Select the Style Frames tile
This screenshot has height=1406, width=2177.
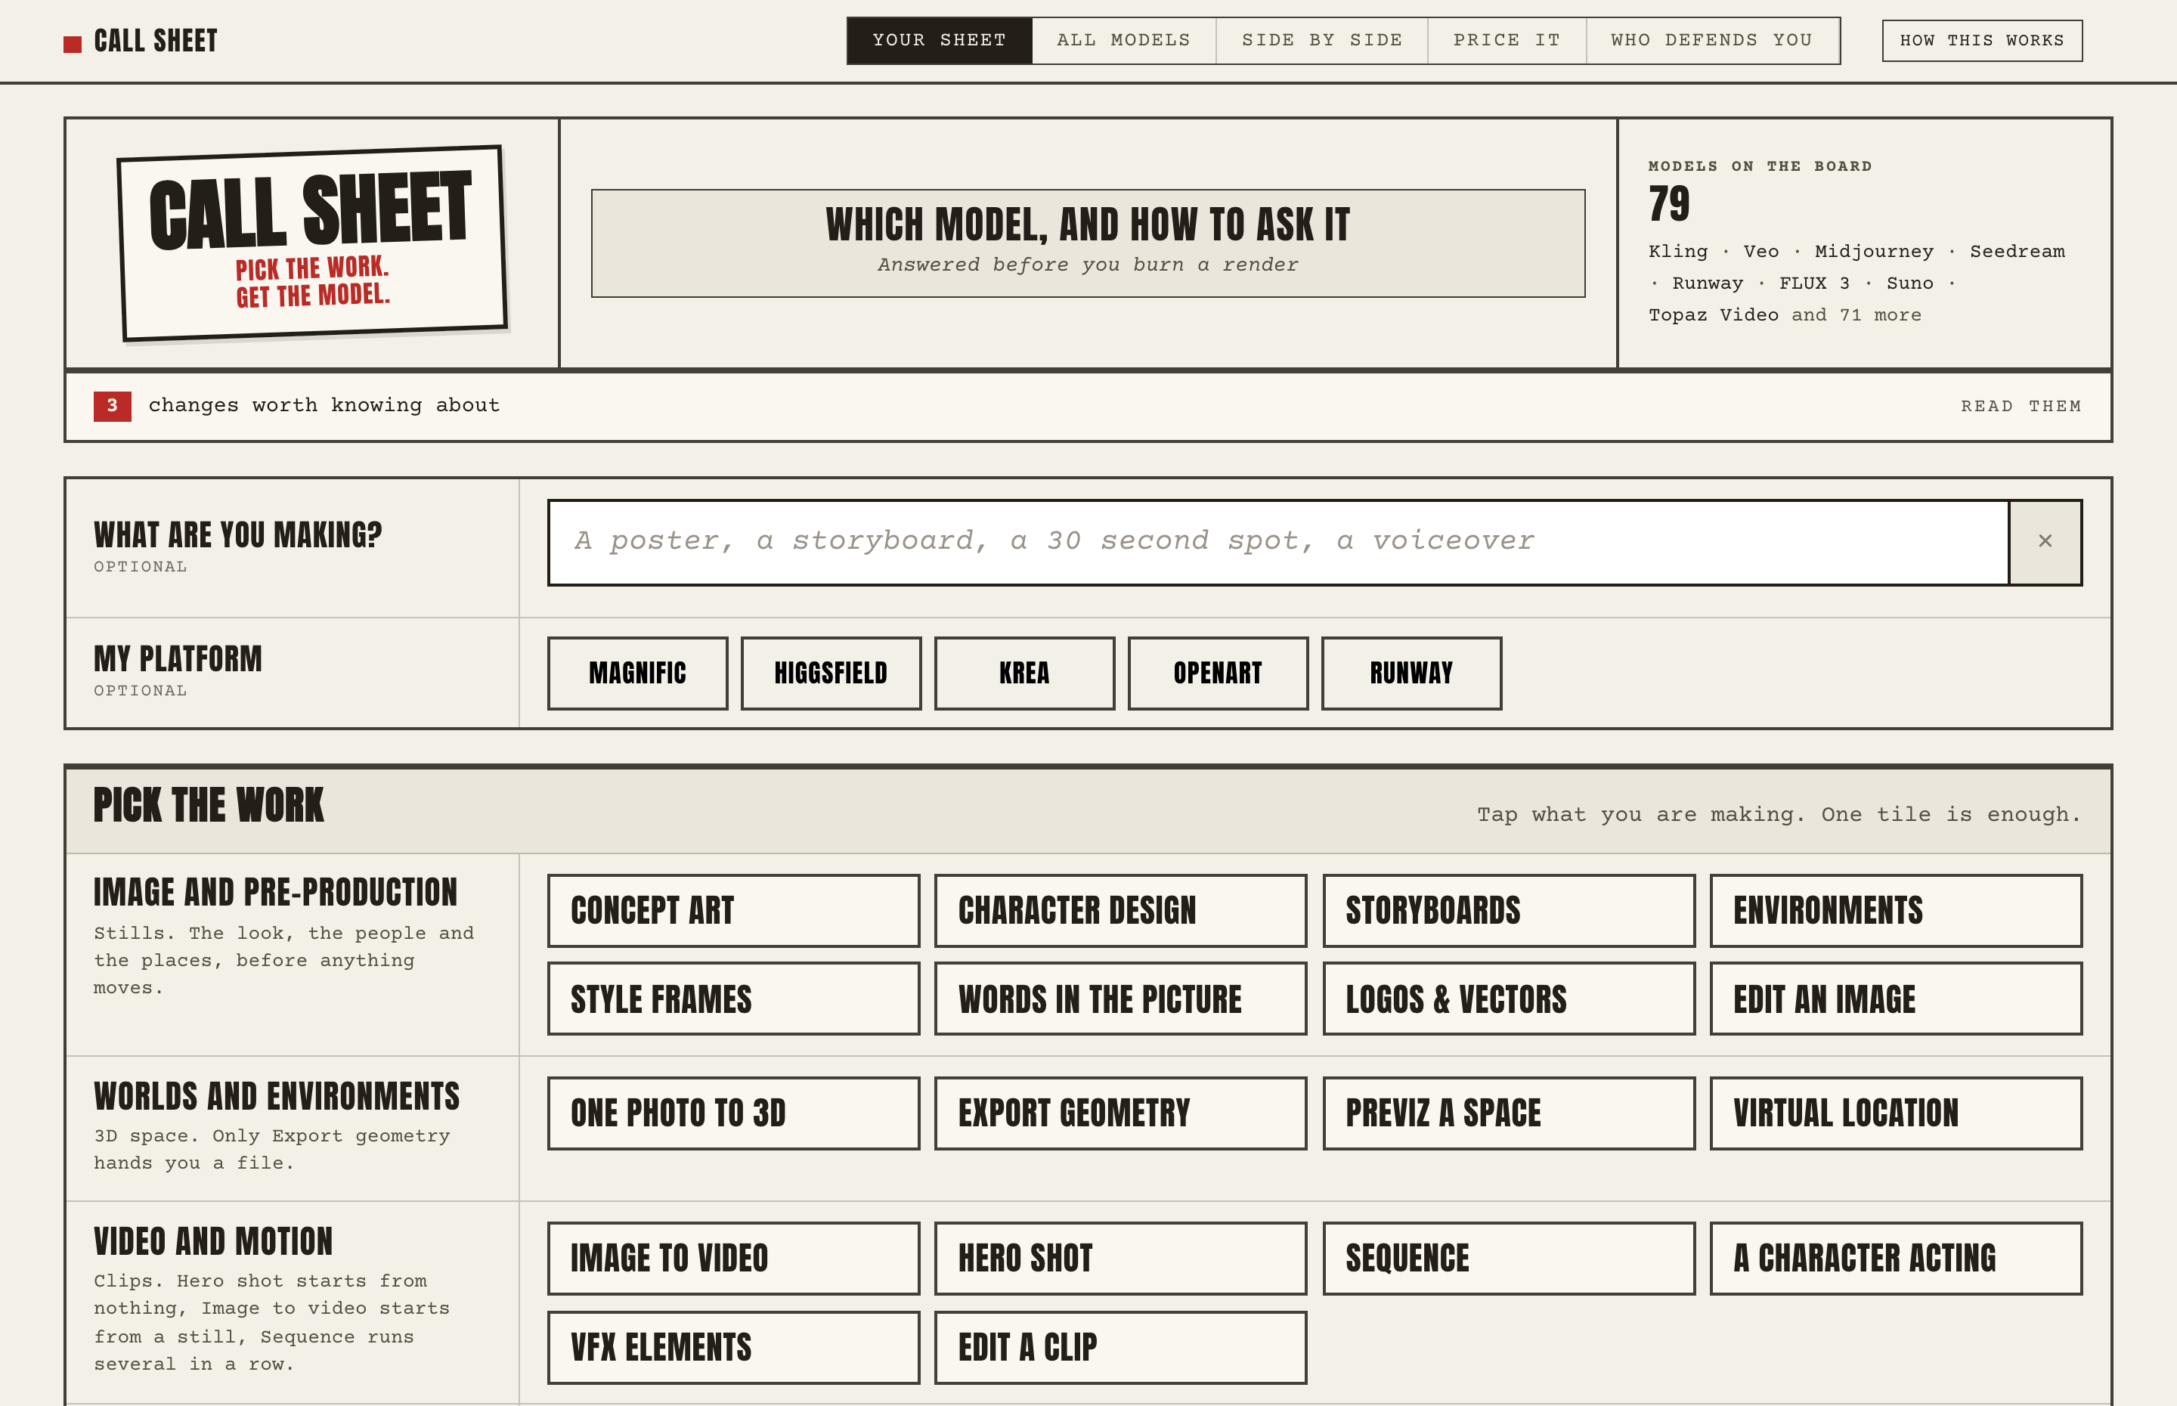click(733, 999)
